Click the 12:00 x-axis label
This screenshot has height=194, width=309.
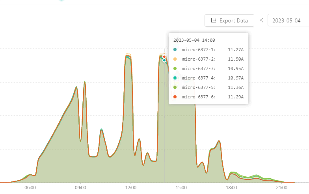point(130,188)
